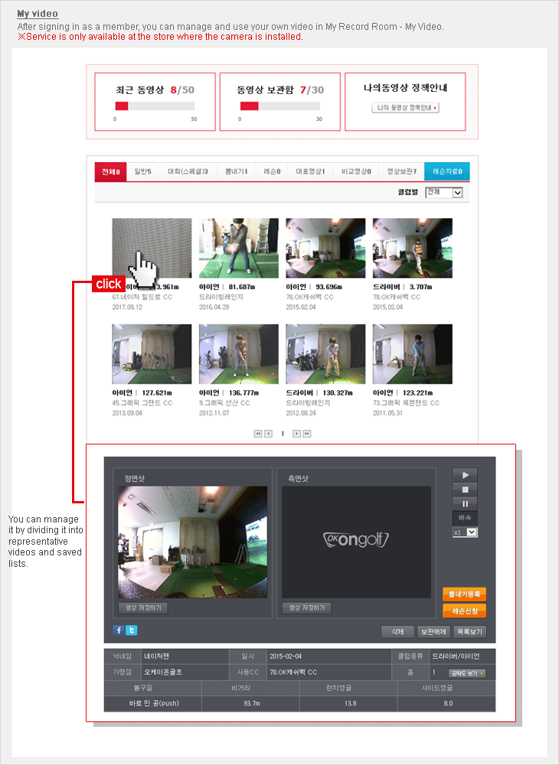Jump to the last page of videos

pos(307,434)
